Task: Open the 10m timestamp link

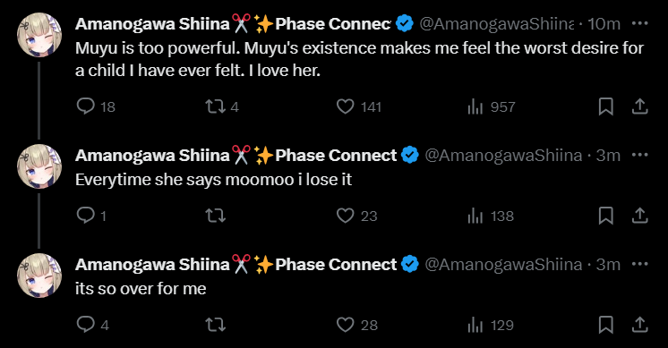Action: pos(604,24)
